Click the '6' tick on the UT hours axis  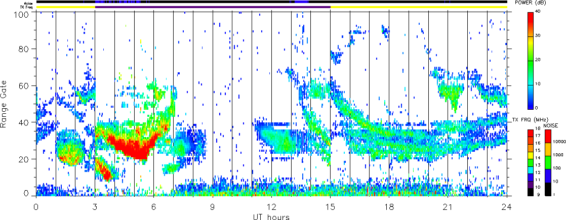tap(154, 207)
